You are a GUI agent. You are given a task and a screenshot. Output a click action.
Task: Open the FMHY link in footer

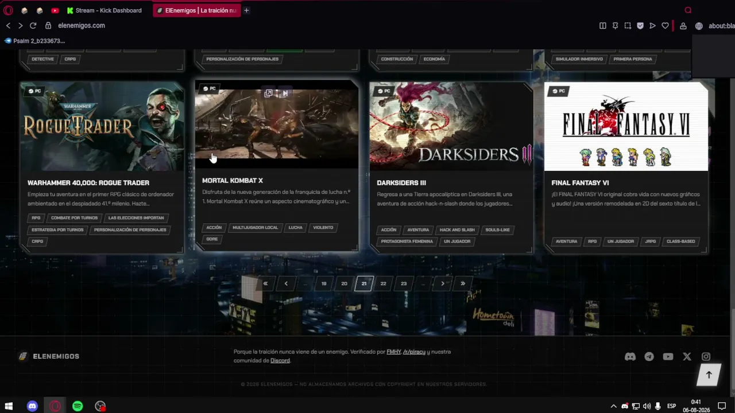[394, 352]
